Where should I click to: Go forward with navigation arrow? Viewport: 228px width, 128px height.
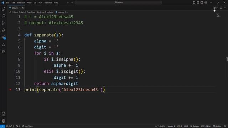tap(72, 2)
